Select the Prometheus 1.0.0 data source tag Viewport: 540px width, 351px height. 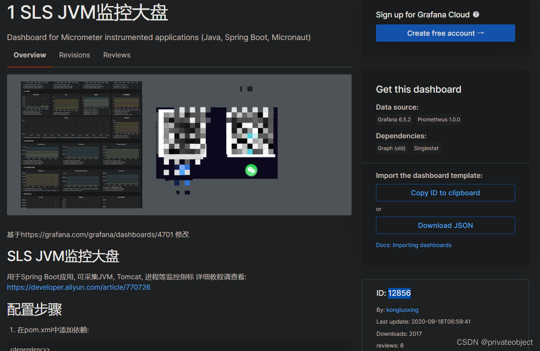click(439, 119)
